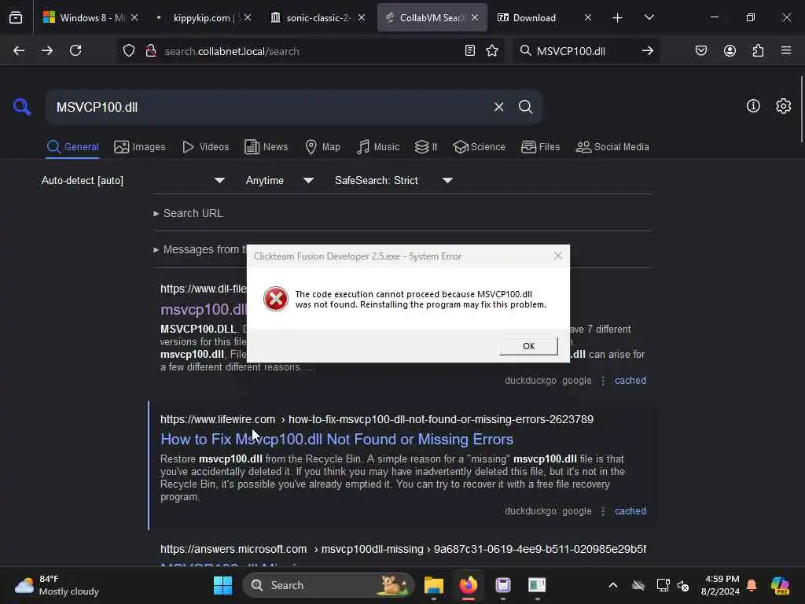
Task: Open a new tab
Action: pos(618,18)
